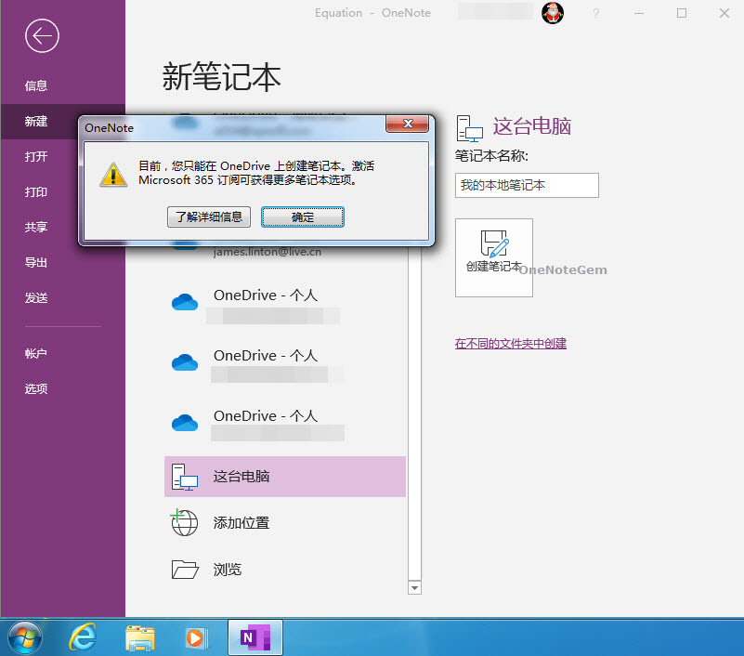Click the 笔记本名称 input field
744x656 pixels.
pos(527,185)
